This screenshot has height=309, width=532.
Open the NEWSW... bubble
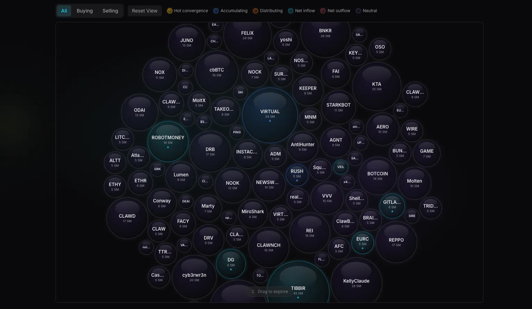(269, 185)
